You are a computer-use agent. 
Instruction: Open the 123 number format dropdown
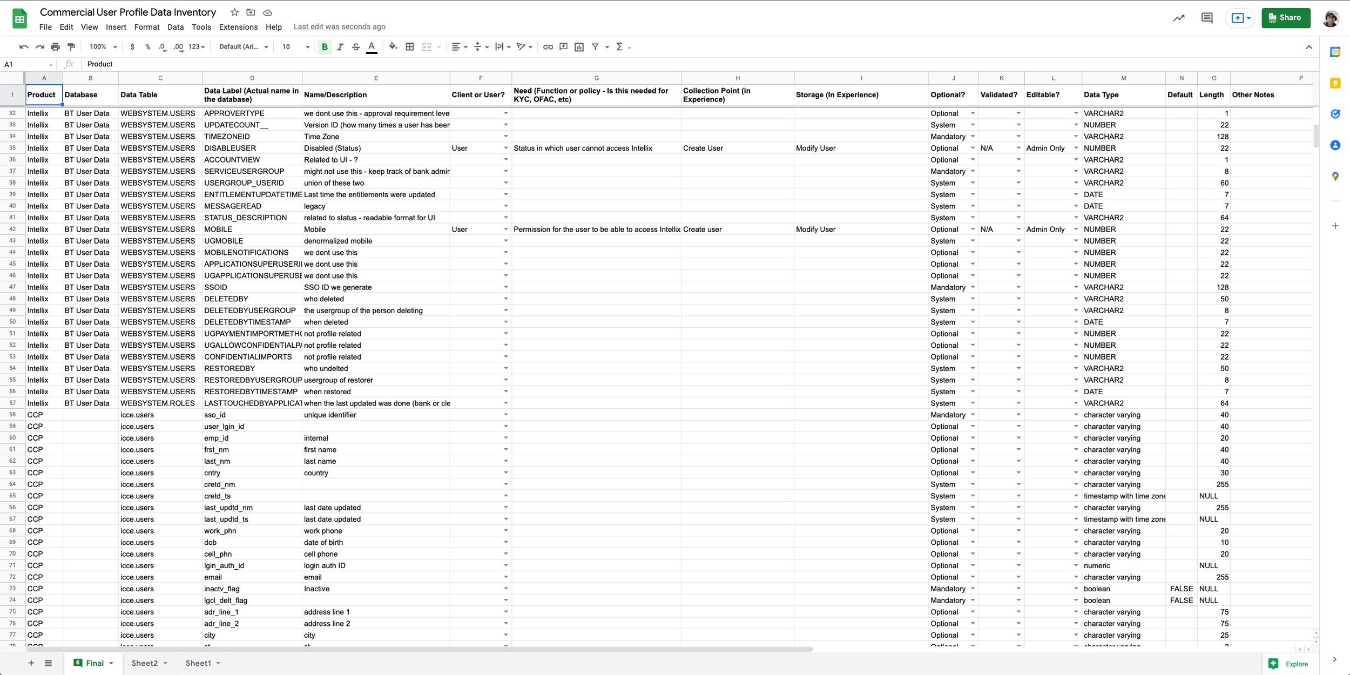pyautogui.click(x=197, y=47)
